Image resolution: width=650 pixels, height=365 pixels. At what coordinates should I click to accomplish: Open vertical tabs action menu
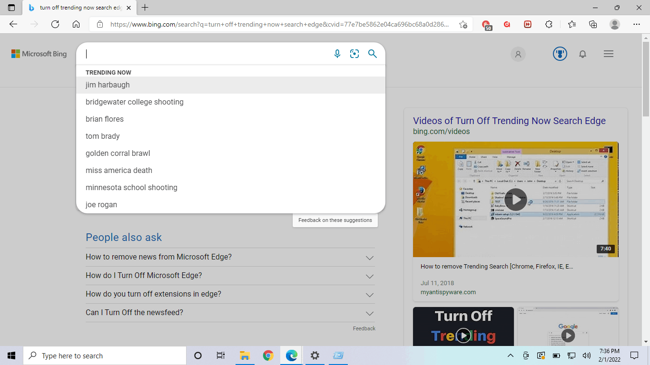point(11,8)
